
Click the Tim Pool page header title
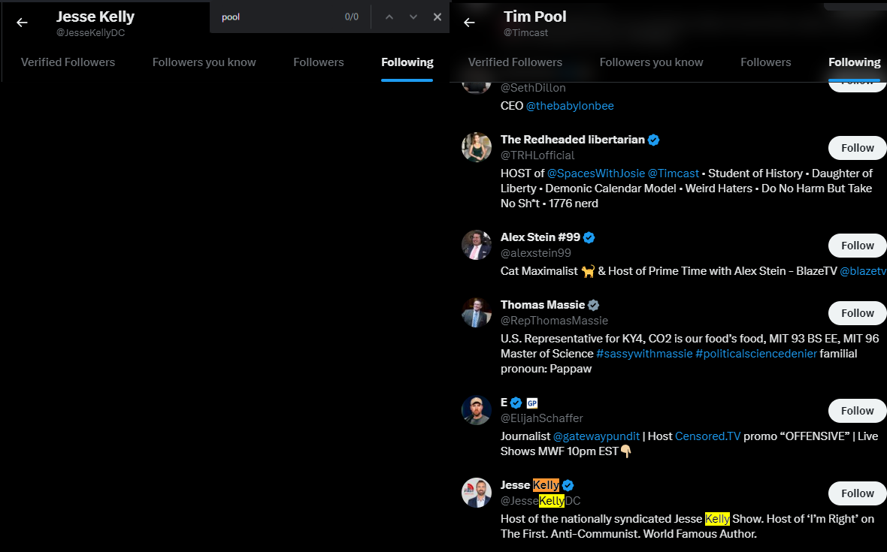pyautogui.click(x=534, y=17)
